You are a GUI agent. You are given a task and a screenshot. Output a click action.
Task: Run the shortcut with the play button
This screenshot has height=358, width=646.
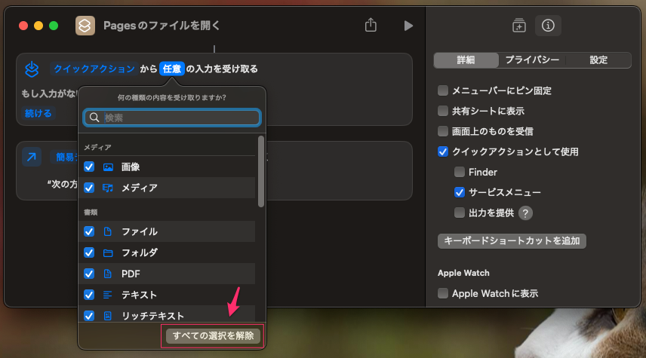(408, 26)
